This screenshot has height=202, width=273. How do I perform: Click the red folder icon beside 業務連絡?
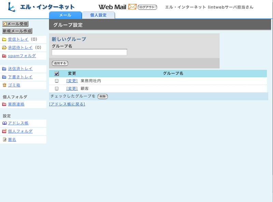point(4,104)
